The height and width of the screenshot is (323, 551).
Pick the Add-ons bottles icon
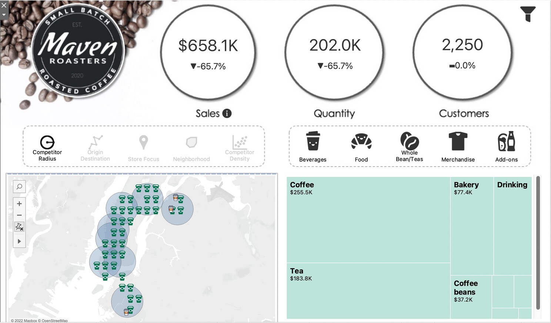[506, 141]
